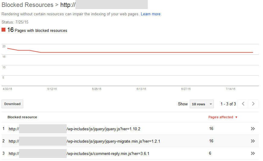263x161 pixels.
Task: Select the comment-reply.min.js?ver=3.6.1 resource
Action: click(x=108, y=153)
